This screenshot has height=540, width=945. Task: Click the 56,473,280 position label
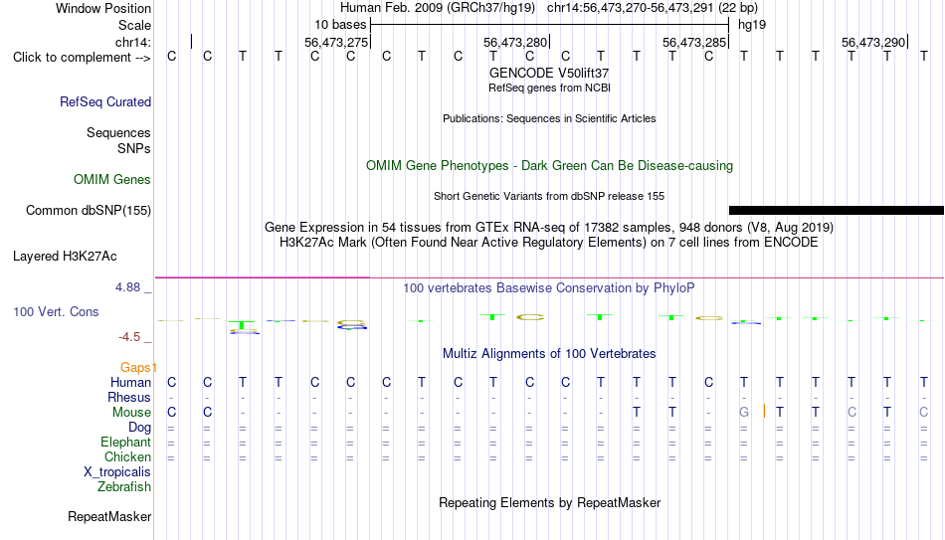(x=515, y=42)
